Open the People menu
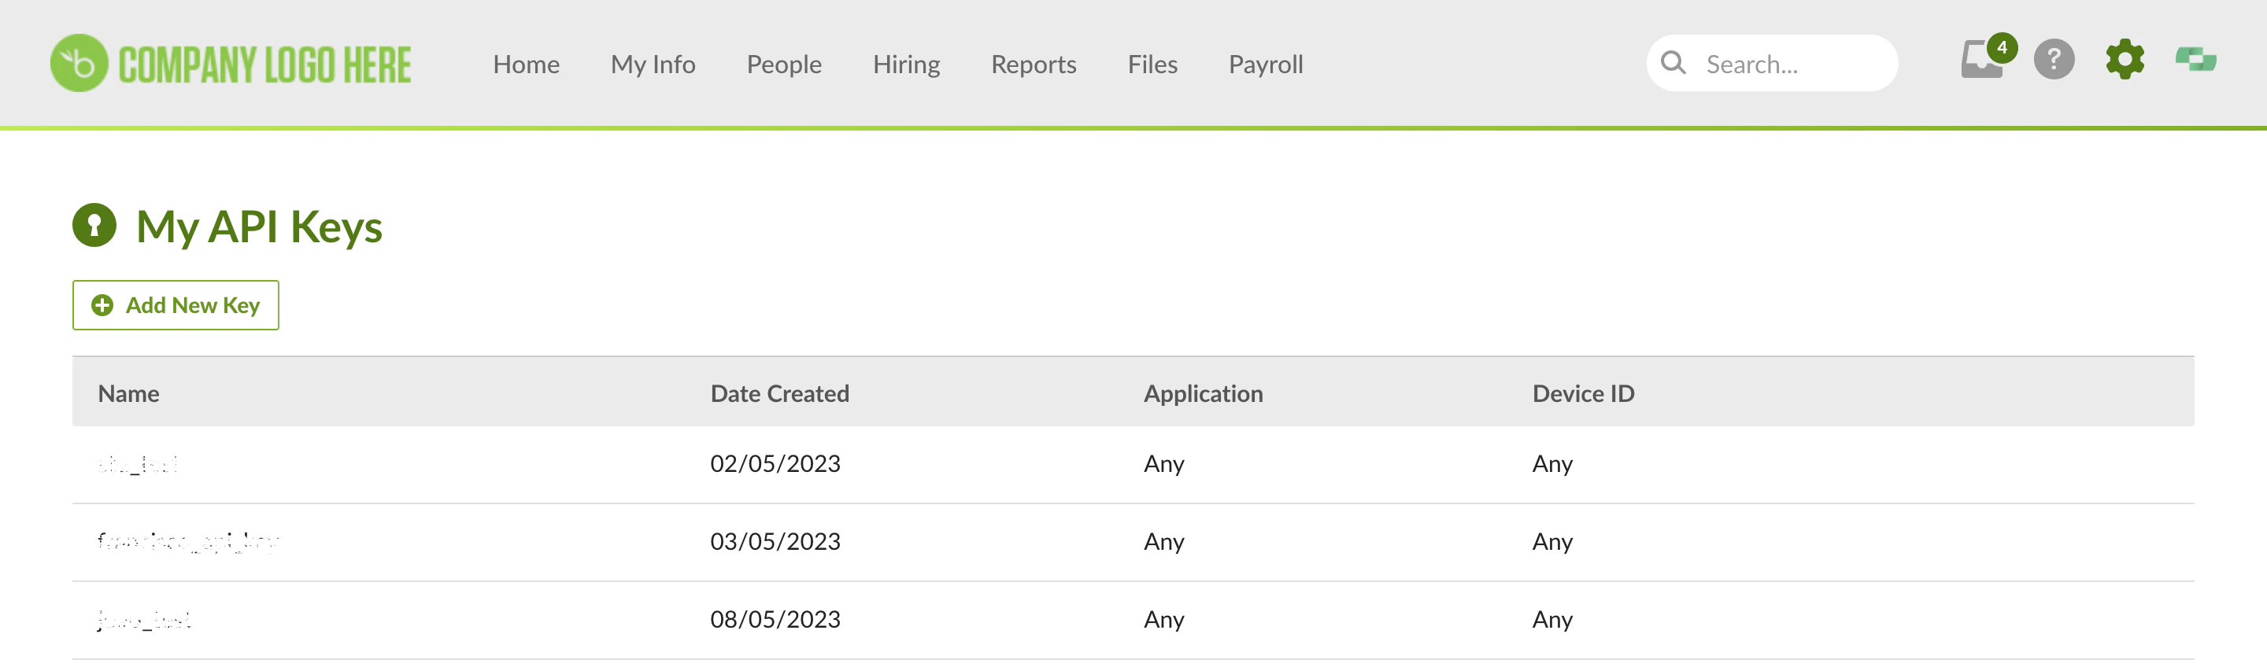 (x=783, y=64)
